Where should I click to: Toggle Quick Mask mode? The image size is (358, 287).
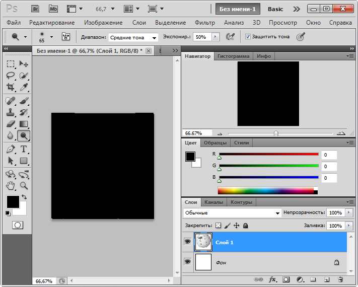(x=18, y=225)
